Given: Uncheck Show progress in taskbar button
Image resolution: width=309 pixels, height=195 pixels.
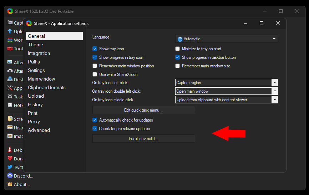Looking at the screenshot, I should 178,57.
